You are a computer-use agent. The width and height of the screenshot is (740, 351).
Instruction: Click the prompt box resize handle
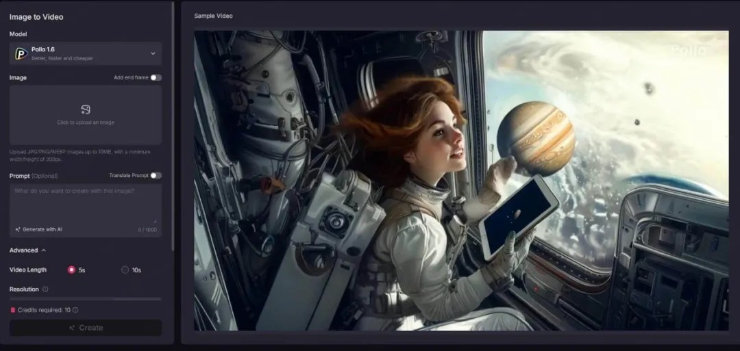point(156,220)
